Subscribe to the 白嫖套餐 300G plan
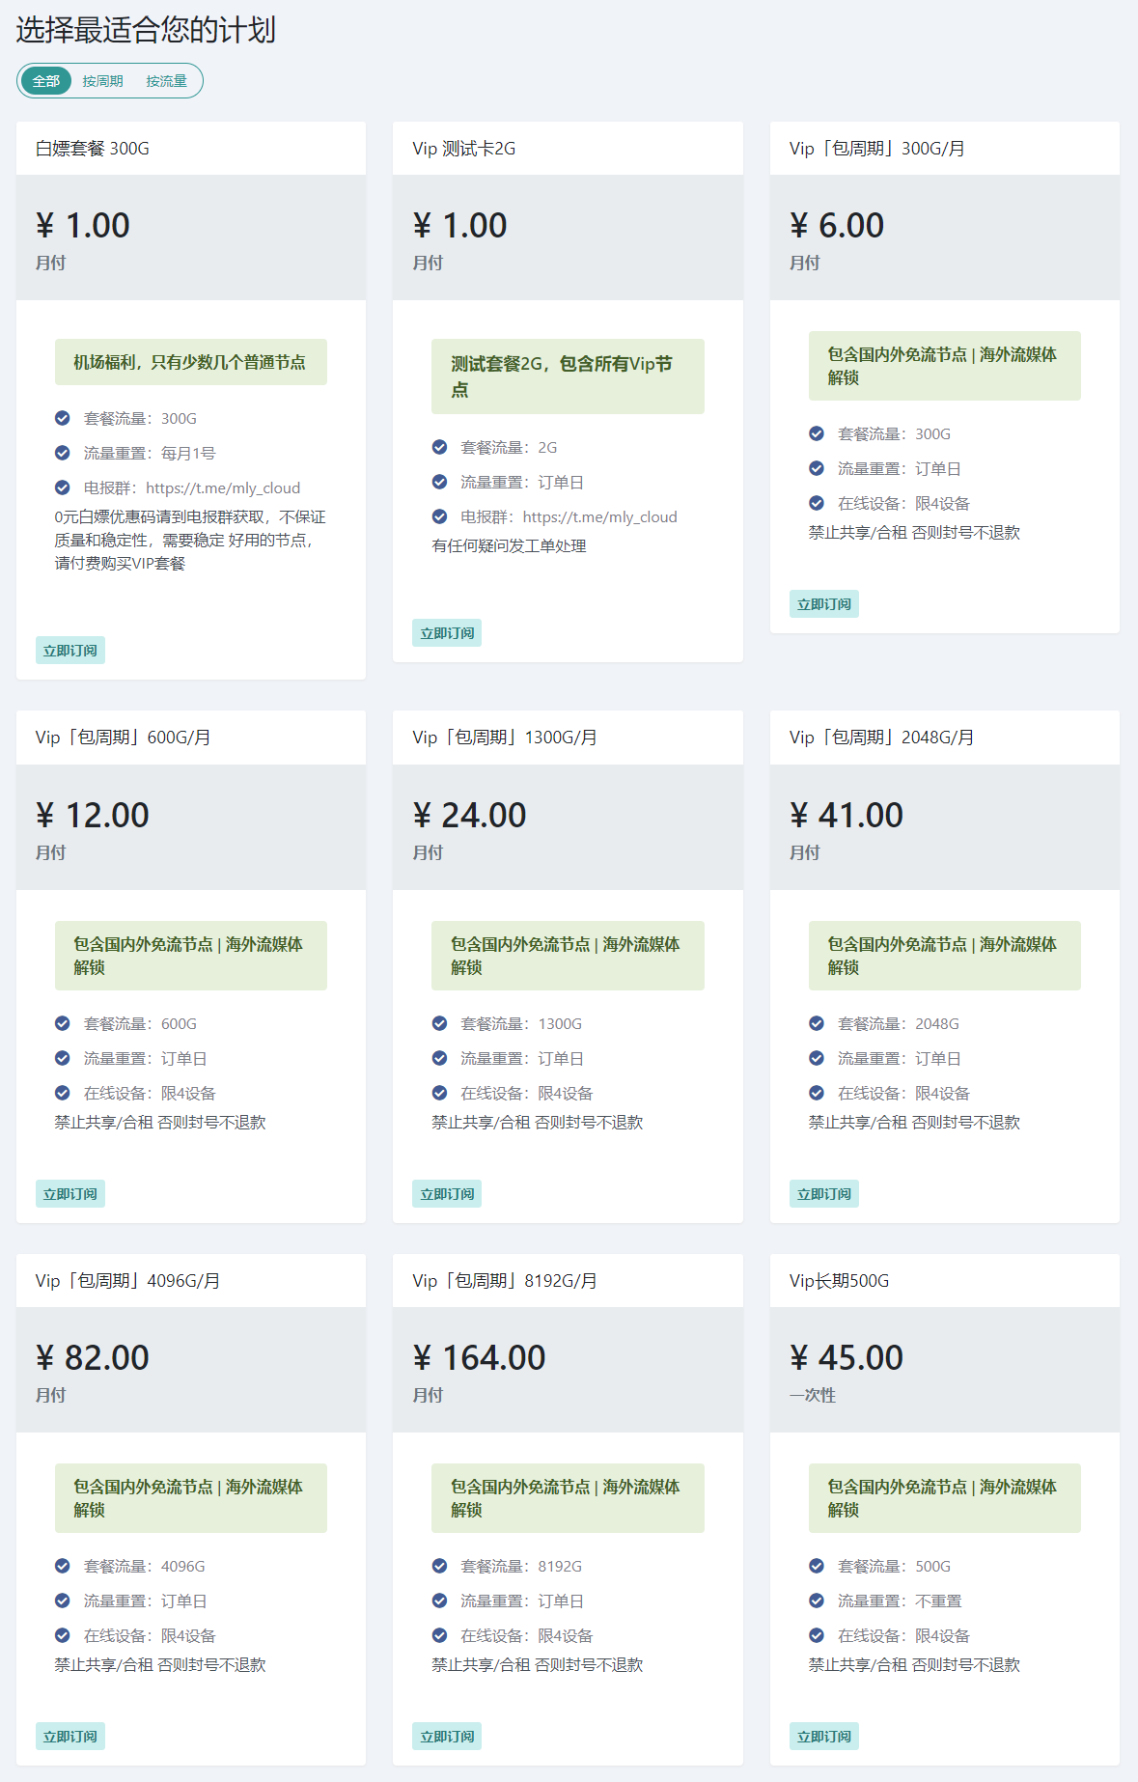Screen dimensions: 1138x1782 point(70,651)
